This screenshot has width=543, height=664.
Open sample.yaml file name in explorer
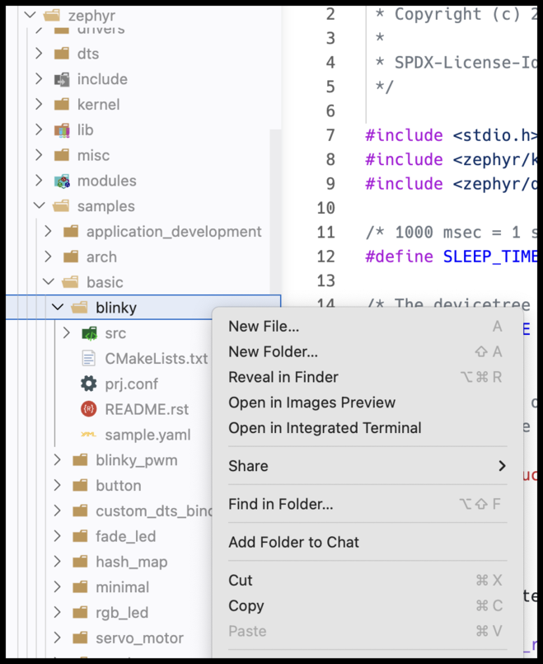(147, 435)
